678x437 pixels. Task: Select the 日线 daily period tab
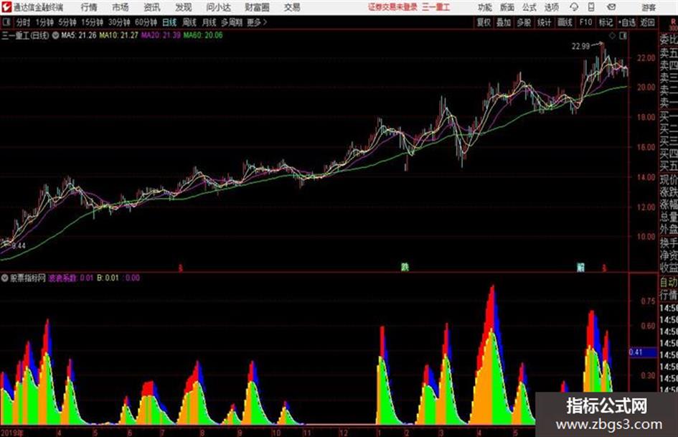tap(169, 22)
